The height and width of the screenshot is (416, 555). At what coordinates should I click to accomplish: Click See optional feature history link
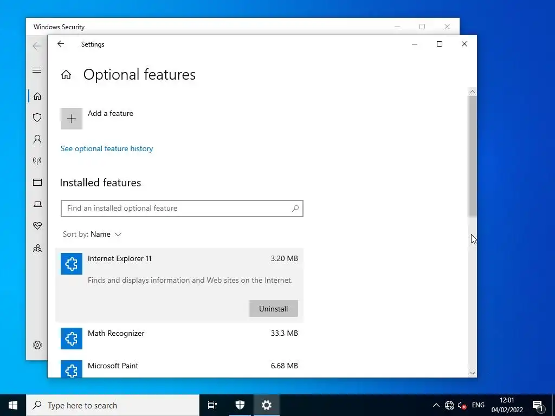(x=107, y=148)
